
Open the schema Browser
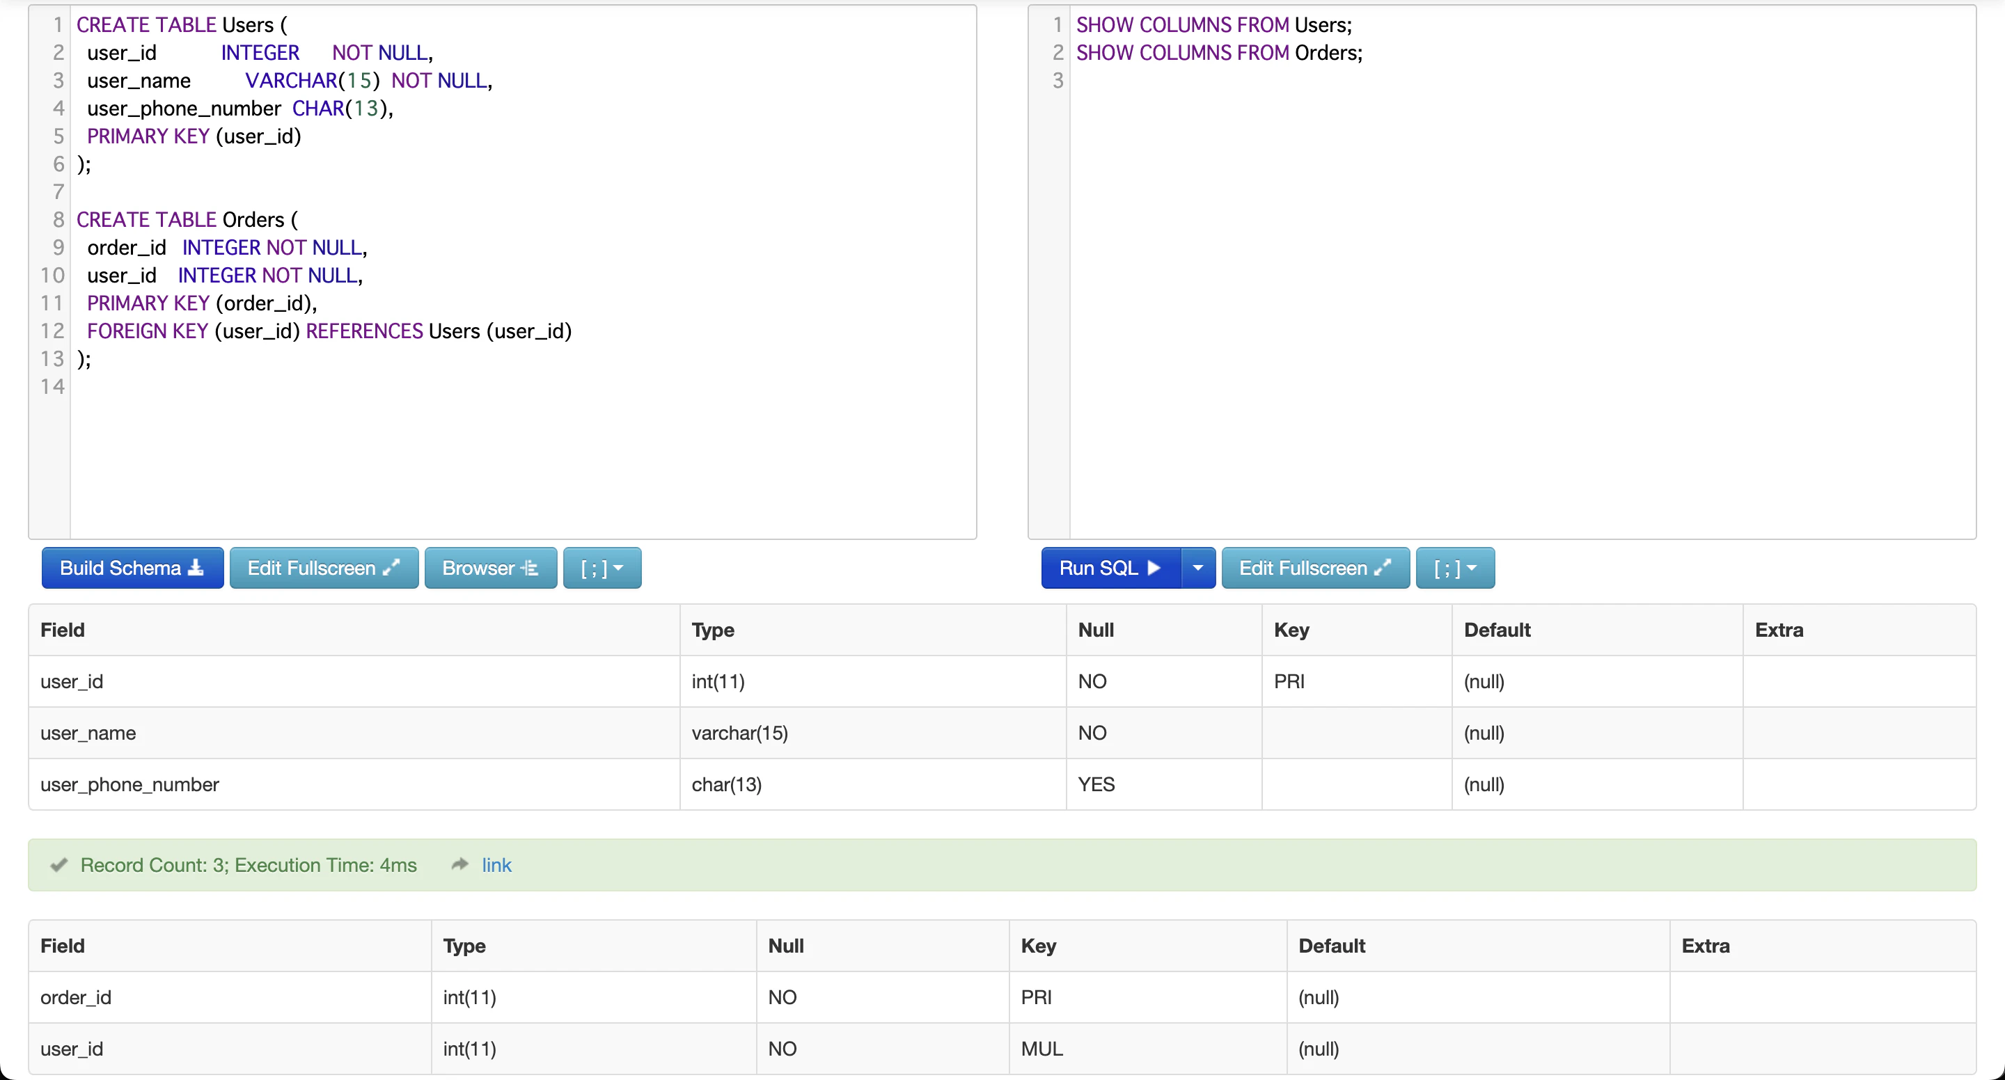[490, 568]
